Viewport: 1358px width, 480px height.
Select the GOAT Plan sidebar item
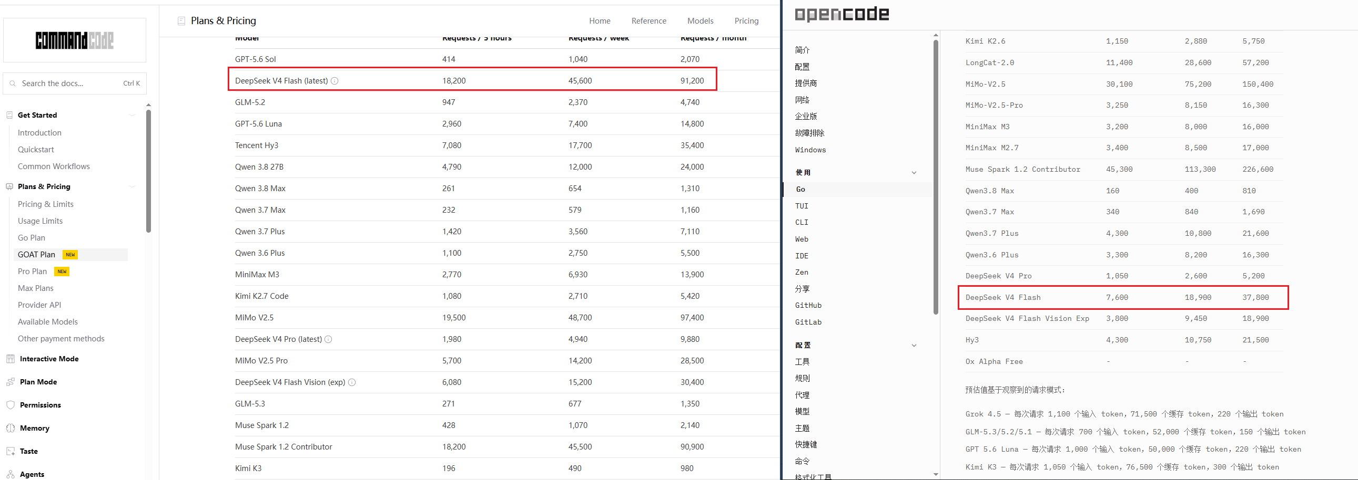70,255
